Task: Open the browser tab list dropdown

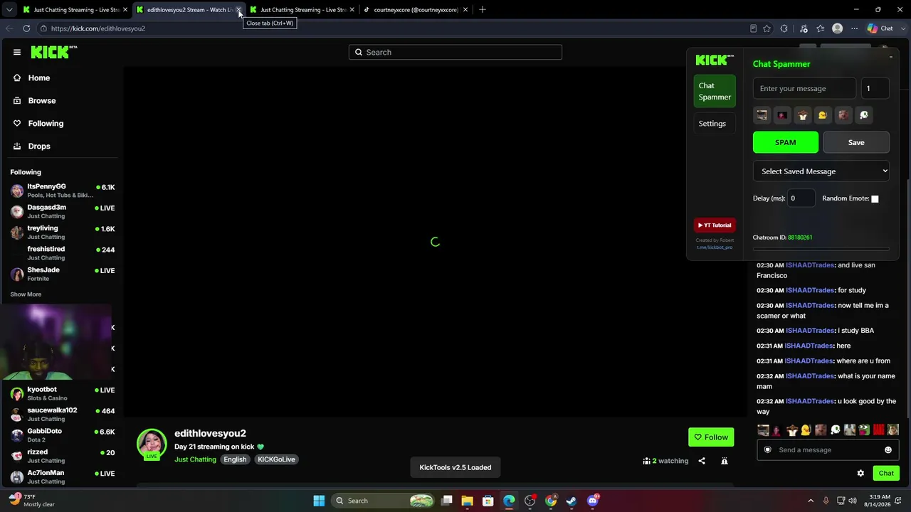Action: pos(9,10)
